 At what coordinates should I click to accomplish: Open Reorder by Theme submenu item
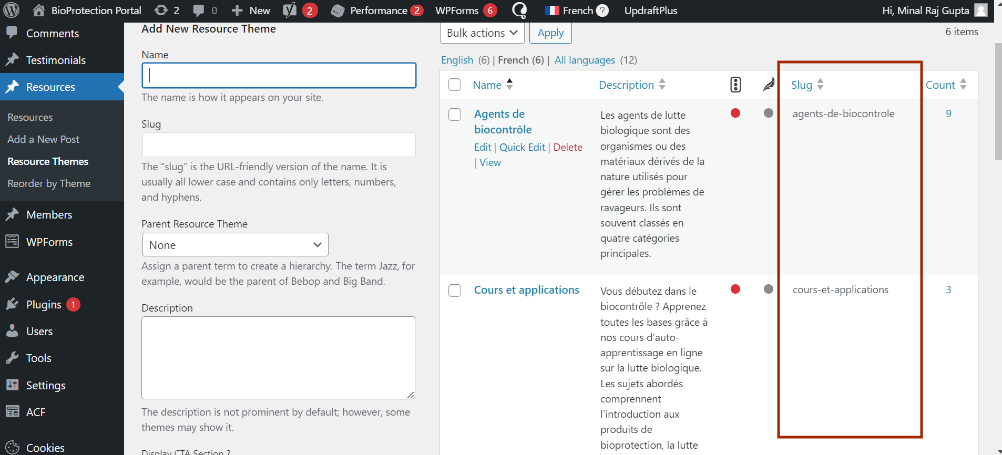[49, 183]
